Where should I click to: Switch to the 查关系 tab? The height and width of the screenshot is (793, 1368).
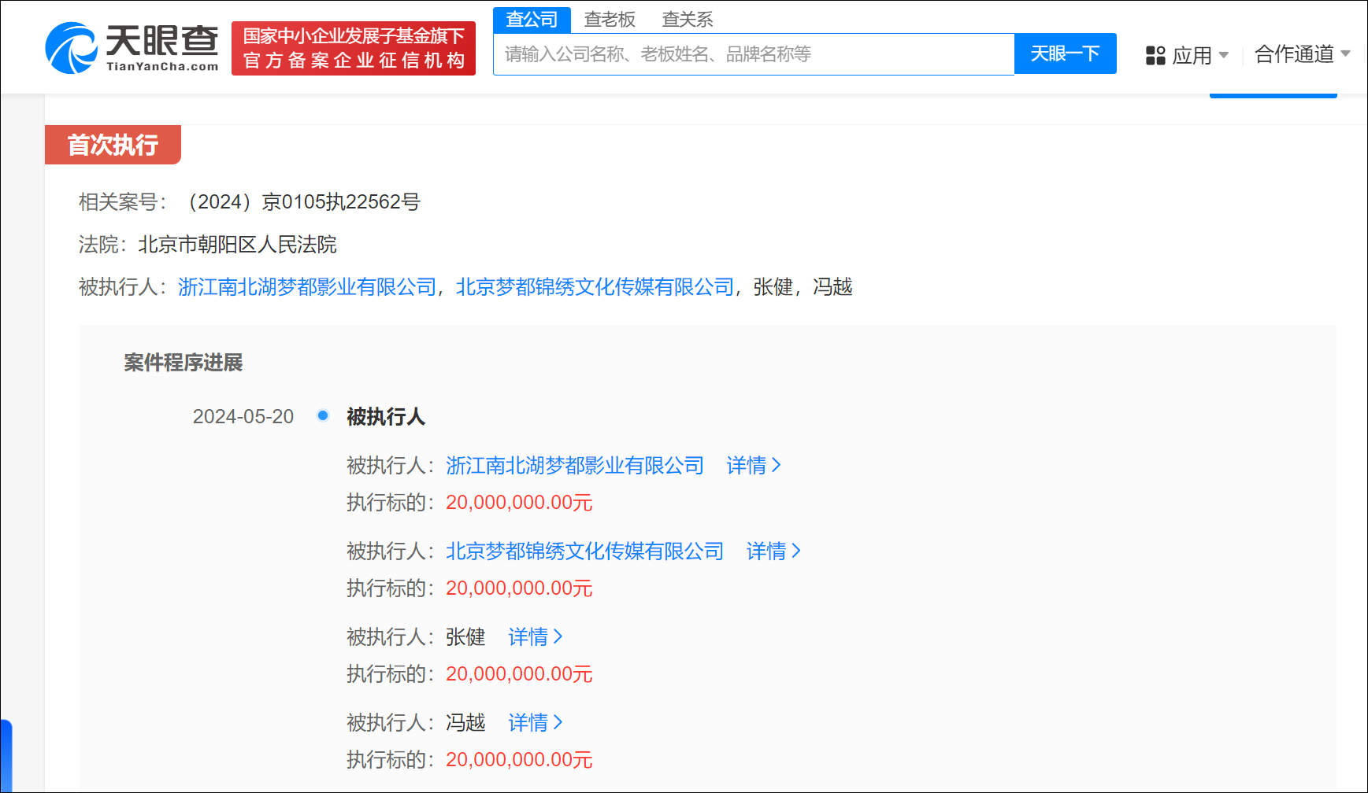coord(687,20)
